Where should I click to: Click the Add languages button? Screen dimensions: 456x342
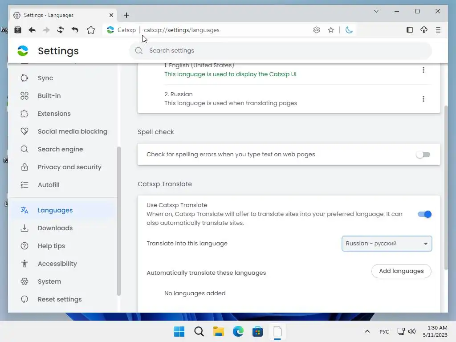(401, 271)
